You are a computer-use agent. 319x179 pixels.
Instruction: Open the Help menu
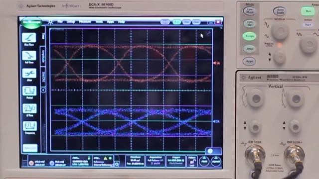coord(122,22)
